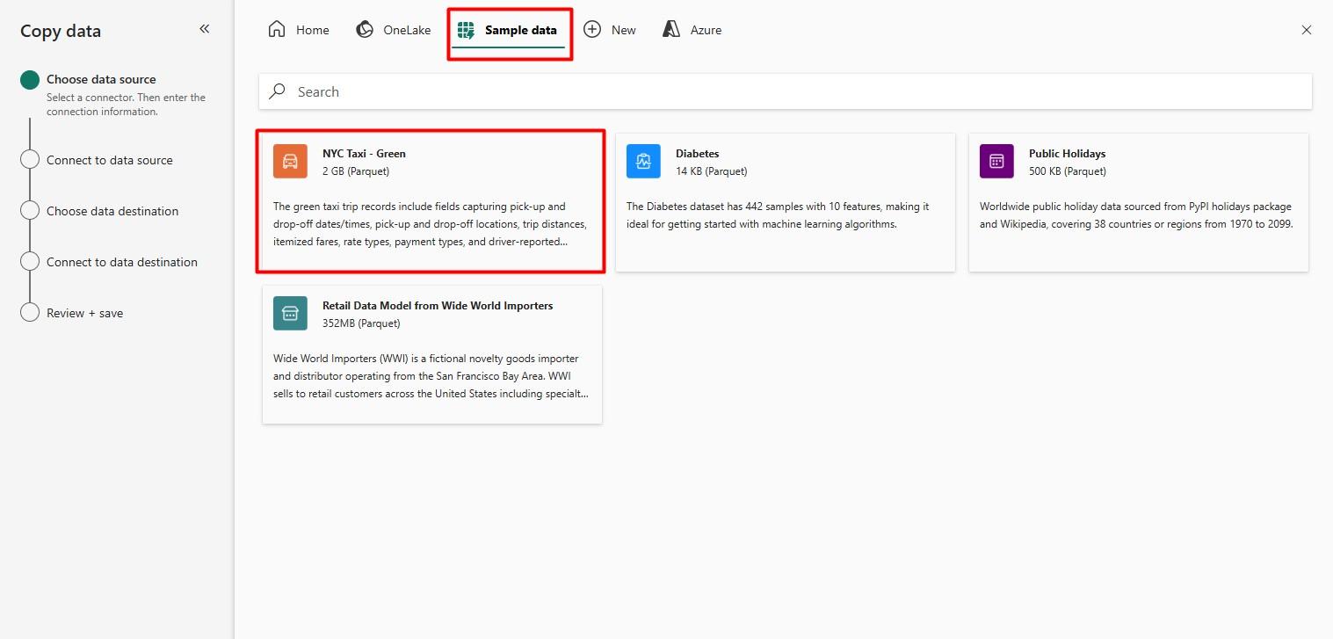
Task: Click the Home house icon
Action: click(277, 30)
